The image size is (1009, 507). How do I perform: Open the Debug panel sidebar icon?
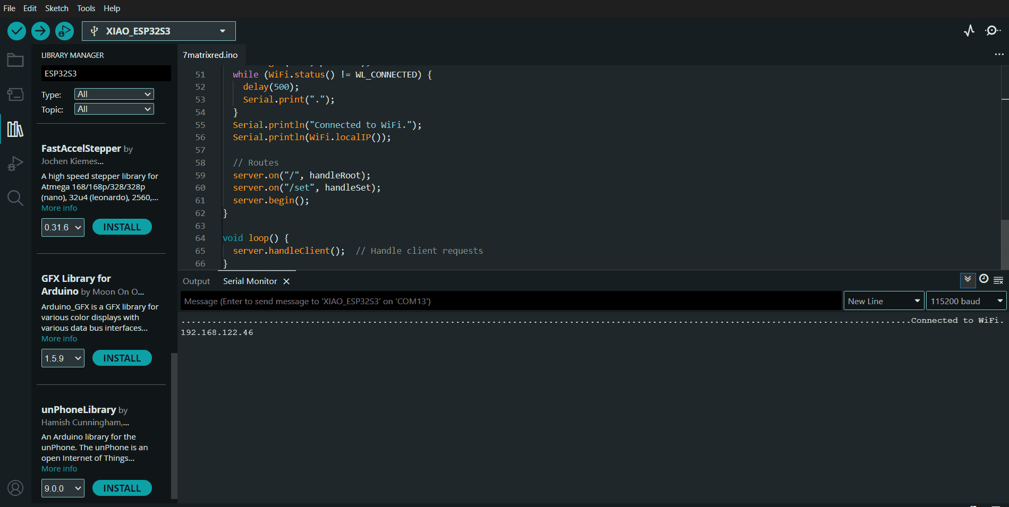tap(15, 164)
